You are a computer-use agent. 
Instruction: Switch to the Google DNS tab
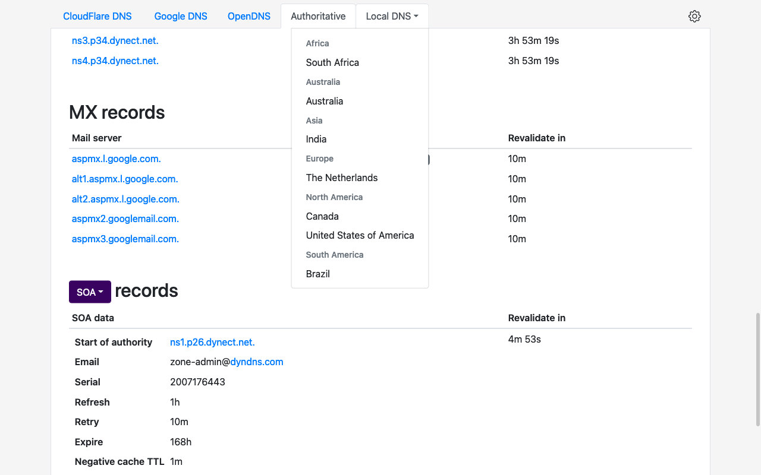181,16
